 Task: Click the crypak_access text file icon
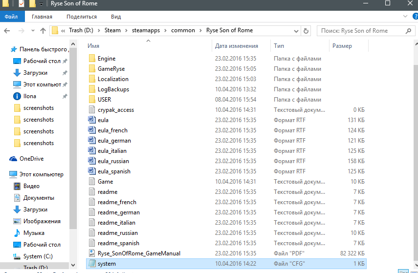[x=92, y=110]
